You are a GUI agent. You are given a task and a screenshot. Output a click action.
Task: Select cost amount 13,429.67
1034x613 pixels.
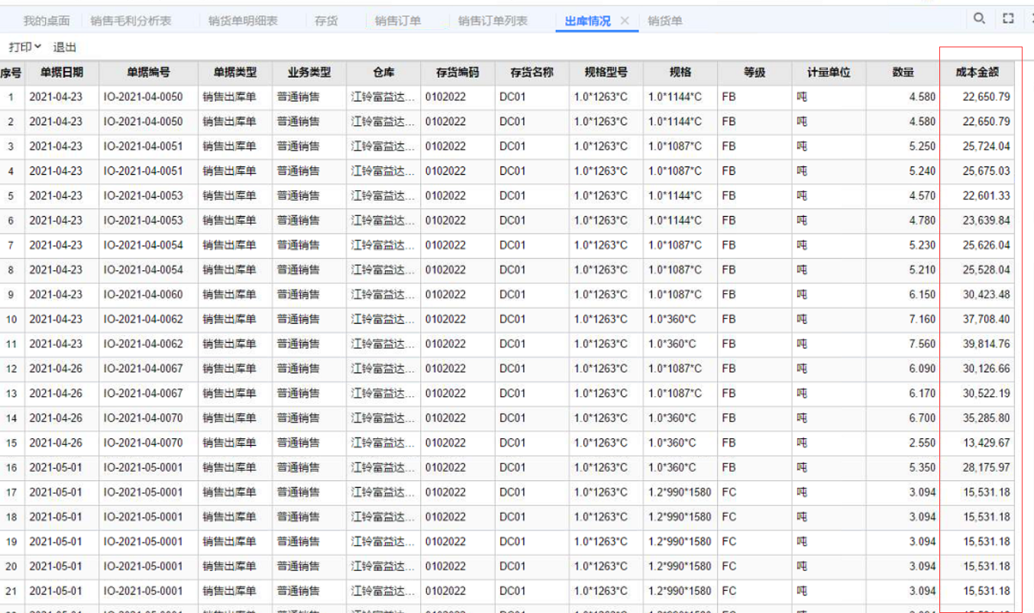(x=987, y=443)
